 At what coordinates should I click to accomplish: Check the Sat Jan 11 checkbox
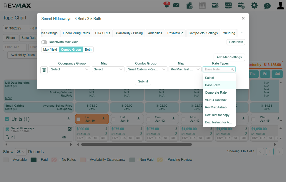point(114,119)
